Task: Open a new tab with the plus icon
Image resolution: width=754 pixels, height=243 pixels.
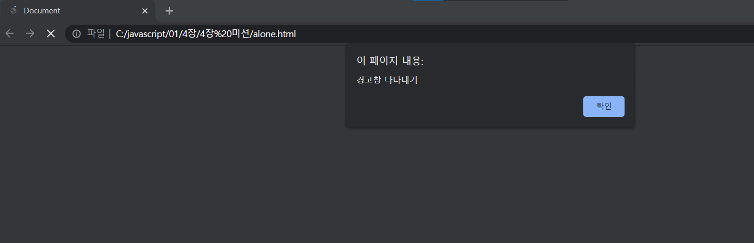Action: pos(169,11)
